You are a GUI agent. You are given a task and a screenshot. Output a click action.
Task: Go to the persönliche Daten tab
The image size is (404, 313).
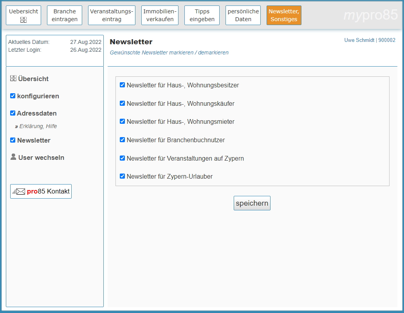tap(243, 15)
